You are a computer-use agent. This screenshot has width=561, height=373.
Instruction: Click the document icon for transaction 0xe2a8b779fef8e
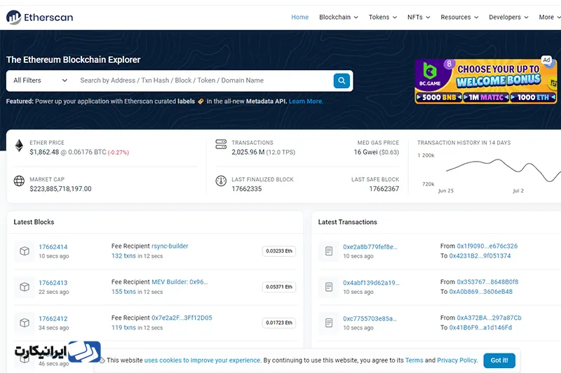329,251
